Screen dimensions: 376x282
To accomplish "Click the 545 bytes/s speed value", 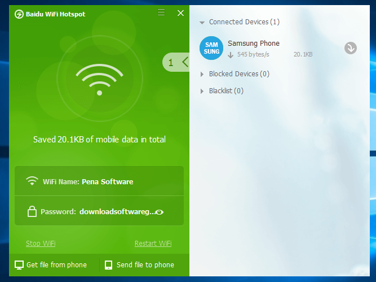I will (x=253, y=55).
